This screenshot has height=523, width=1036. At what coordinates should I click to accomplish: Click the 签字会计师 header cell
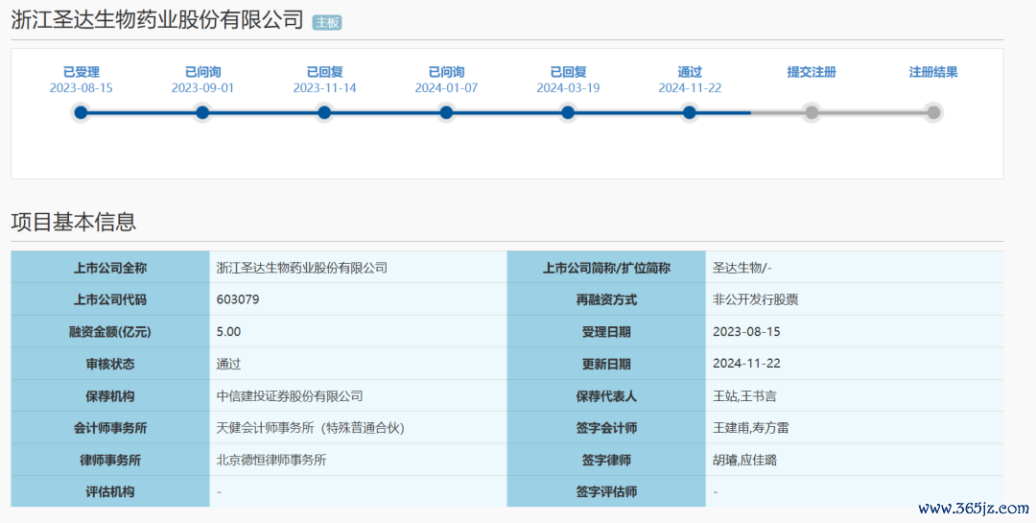[606, 428]
